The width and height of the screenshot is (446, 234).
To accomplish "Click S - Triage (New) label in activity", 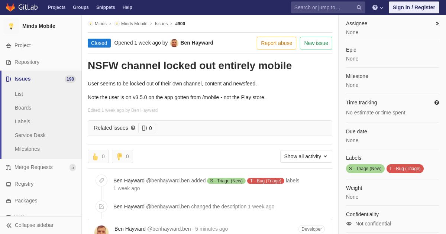I will (x=226, y=181).
